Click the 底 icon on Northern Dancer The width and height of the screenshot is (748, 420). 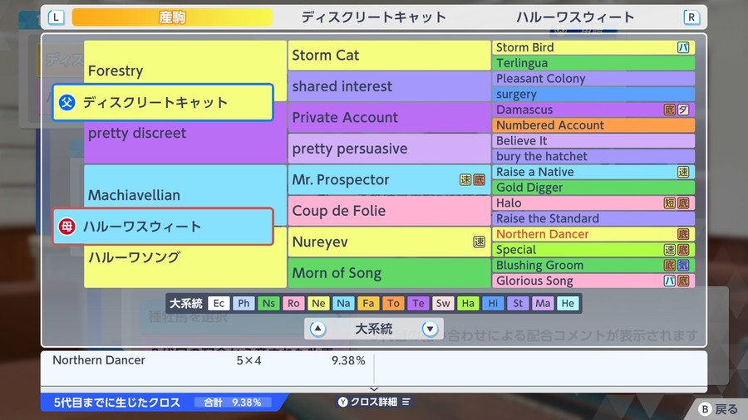pos(683,234)
